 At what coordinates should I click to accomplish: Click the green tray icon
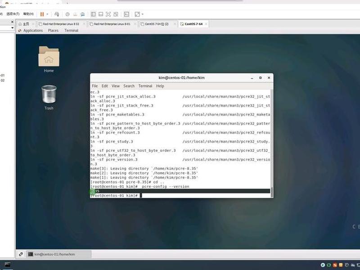(329, 265)
